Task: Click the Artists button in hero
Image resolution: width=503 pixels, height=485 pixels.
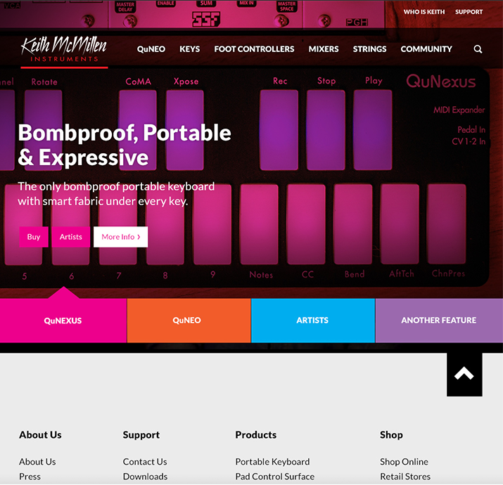Action: point(71,237)
